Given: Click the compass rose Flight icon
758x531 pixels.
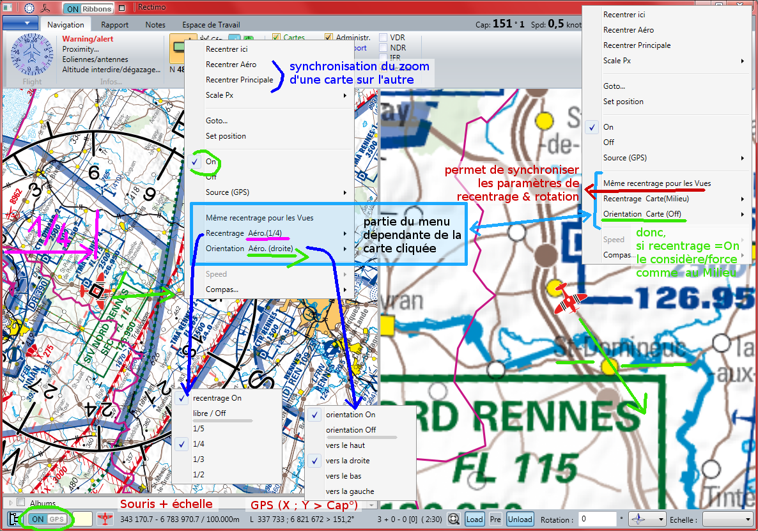Looking at the screenshot, I should click(32, 54).
